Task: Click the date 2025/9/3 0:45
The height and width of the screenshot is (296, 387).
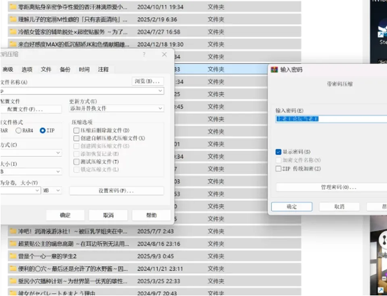Action: click(156, 256)
